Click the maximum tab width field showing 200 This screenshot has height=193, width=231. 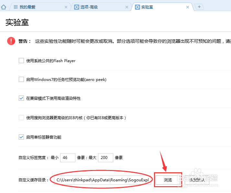tap(105, 158)
